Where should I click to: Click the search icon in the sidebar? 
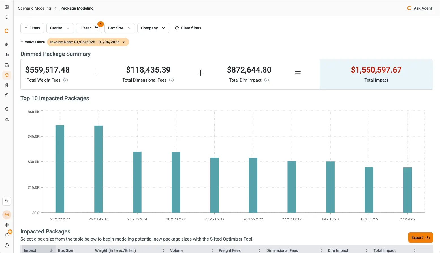point(7,18)
